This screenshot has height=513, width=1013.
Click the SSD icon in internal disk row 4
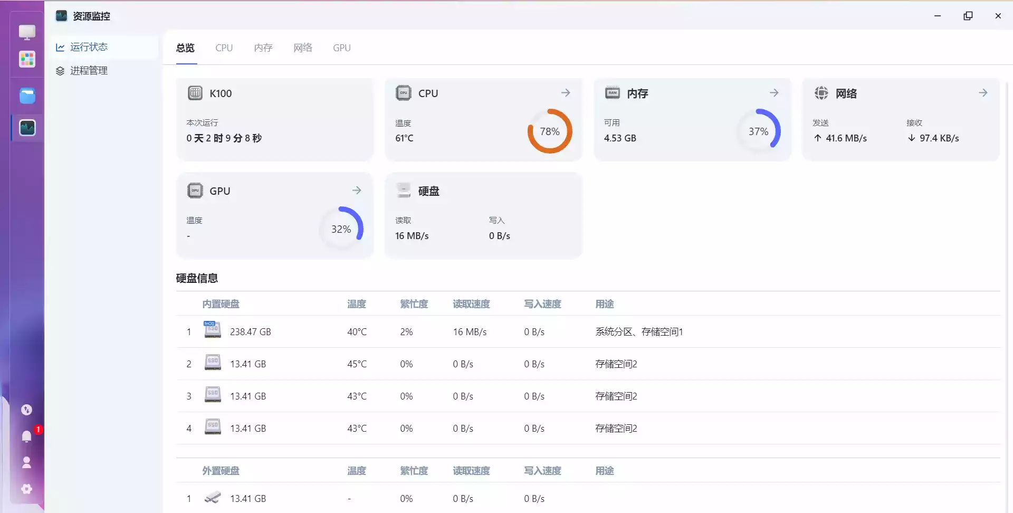click(x=213, y=427)
